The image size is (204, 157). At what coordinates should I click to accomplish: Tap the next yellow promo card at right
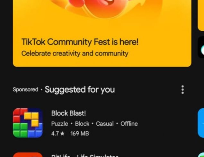(x=201, y=15)
